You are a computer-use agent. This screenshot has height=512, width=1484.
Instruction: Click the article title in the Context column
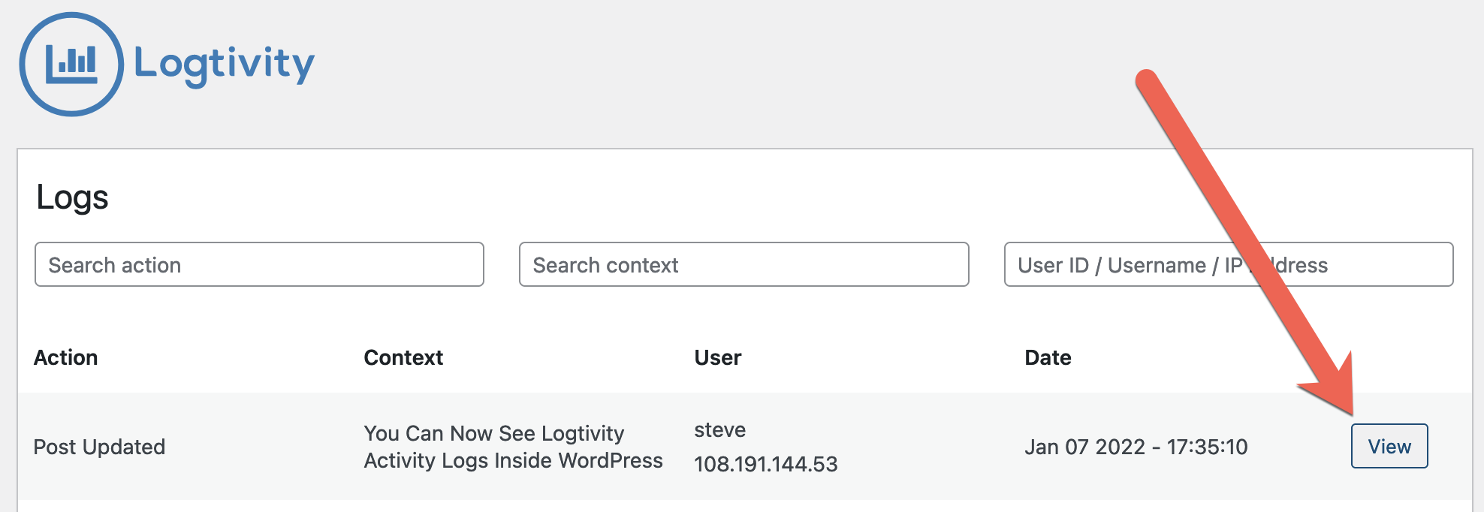pos(513,447)
